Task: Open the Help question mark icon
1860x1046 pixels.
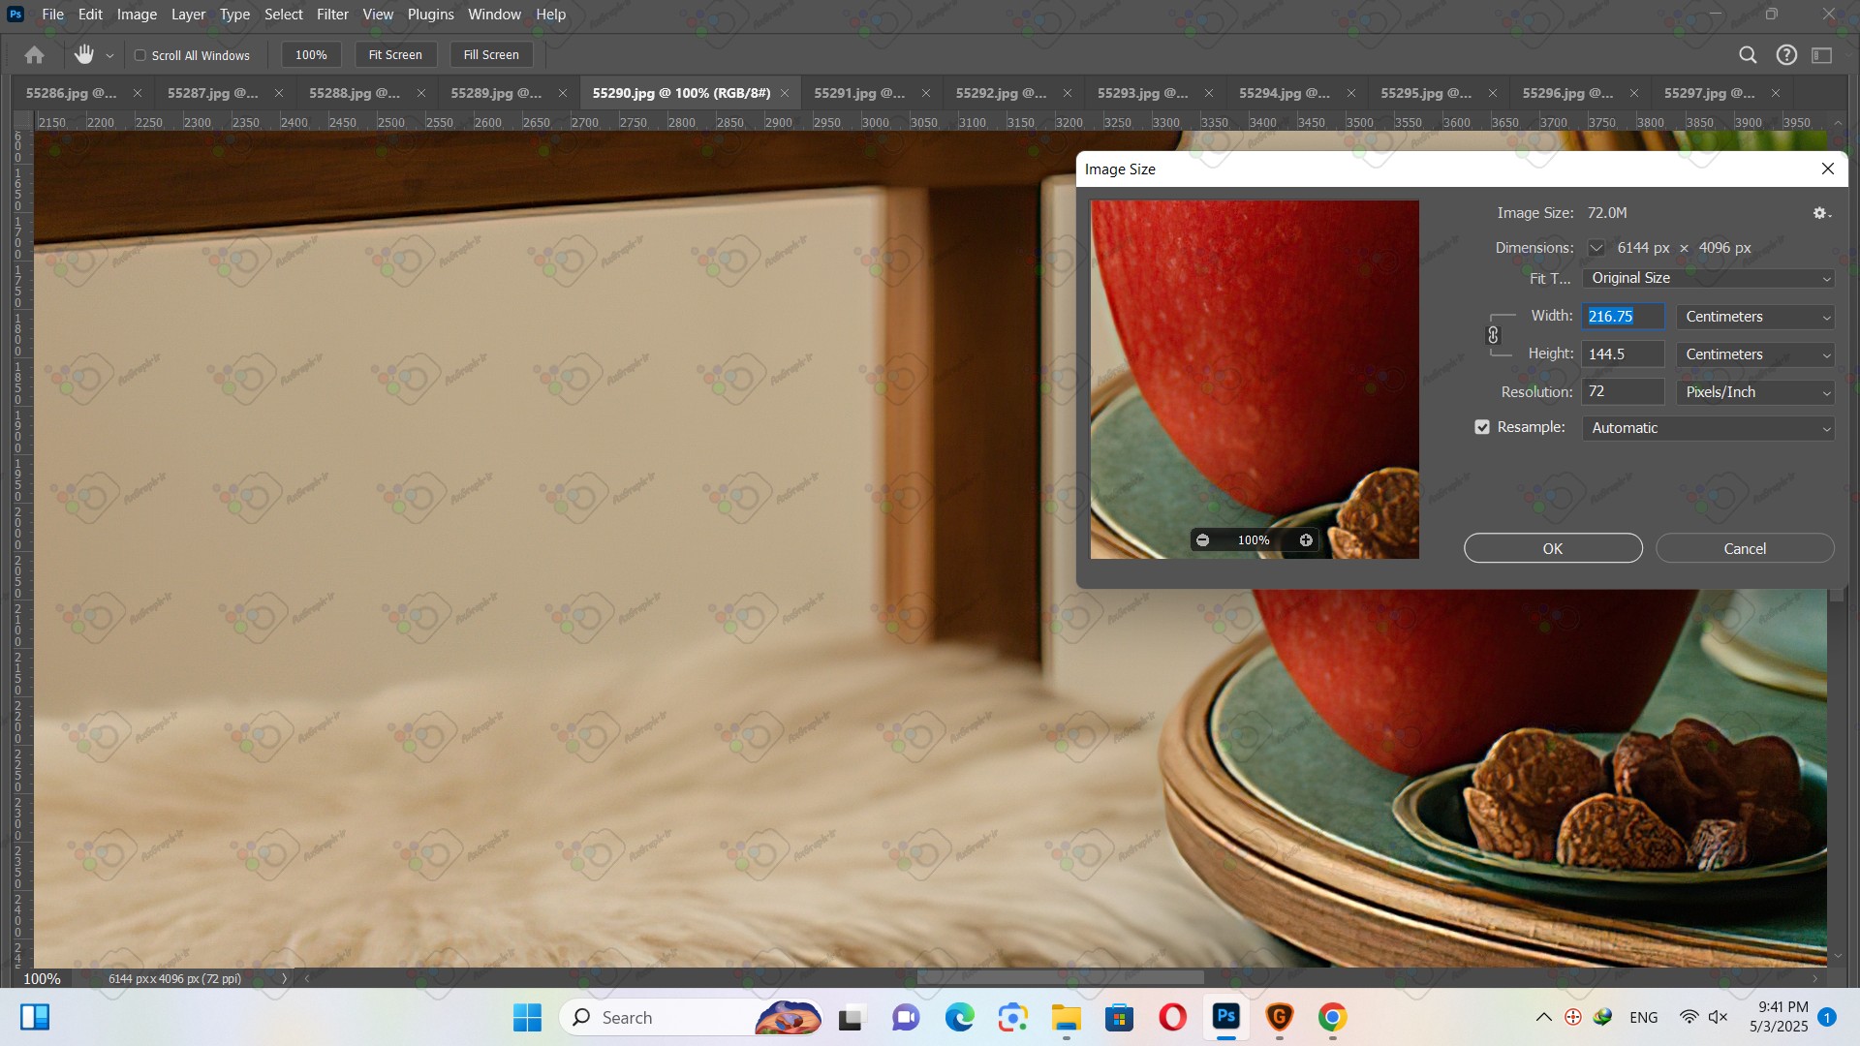Action: pyautogui.click(x=1786, y=55)
